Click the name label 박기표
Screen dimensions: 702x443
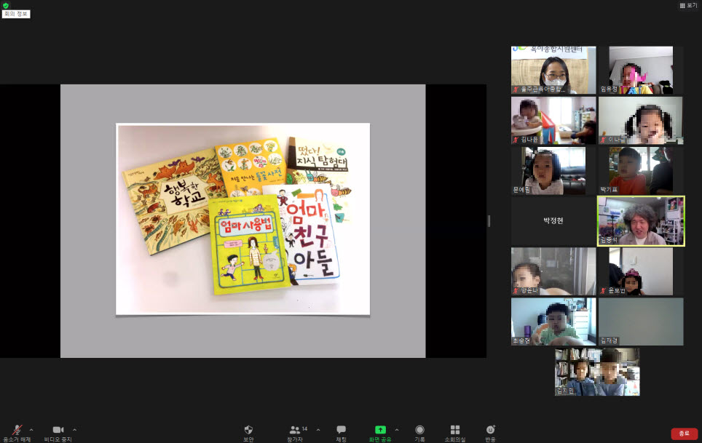609,190
